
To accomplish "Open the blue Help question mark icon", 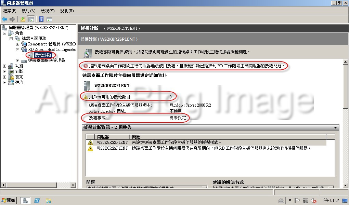I will pyautogui.click(x=41, y=19).
